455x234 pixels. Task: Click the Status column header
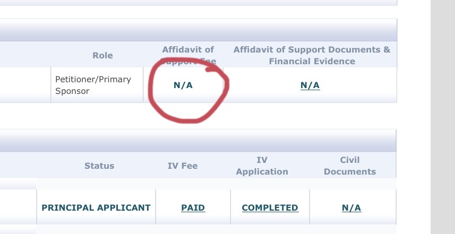point(99,166)
